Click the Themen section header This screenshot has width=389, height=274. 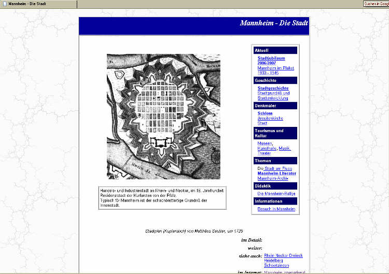[x=275, y=161]
